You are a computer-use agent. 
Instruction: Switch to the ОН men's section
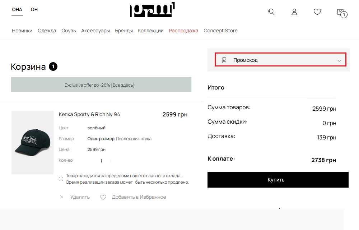[x=34, y=9]
